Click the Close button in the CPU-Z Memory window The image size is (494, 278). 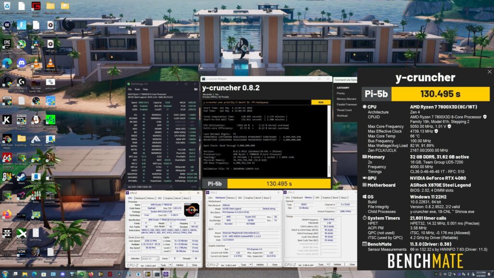(352, 264)
